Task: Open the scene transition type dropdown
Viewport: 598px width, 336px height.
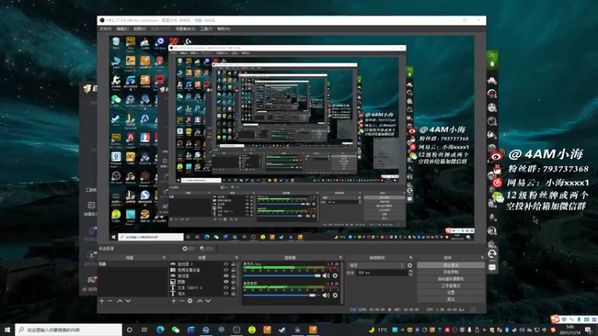Action: [x=376, y=266]
